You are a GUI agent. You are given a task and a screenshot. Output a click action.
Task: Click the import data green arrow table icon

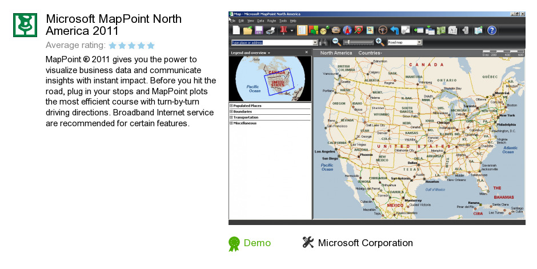click(x=419, y=30)
